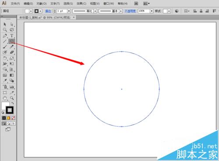Select the Mesh tool
This screenshot has height=161, width=219.
tap(5, 75)
